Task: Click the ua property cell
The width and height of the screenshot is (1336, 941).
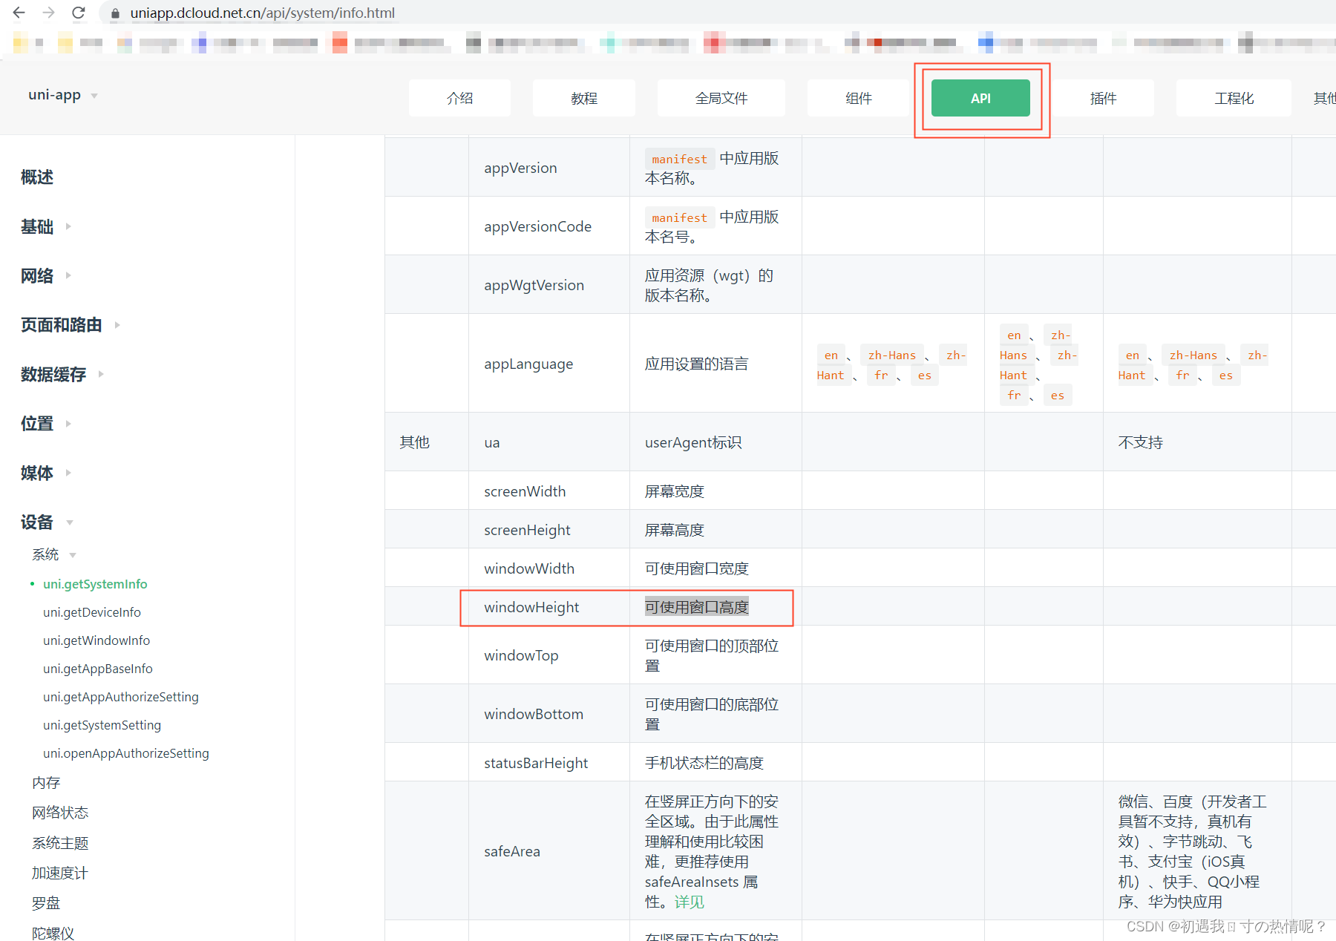Action: pyautogui.click(x=549, y=442)
